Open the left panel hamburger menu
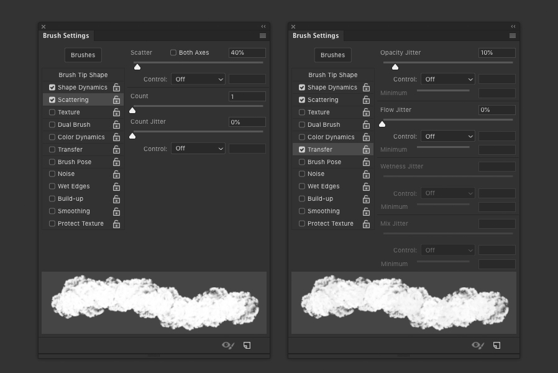Image resolution: width=558 pixels, height=373 pixels. [x=263, y=35]
